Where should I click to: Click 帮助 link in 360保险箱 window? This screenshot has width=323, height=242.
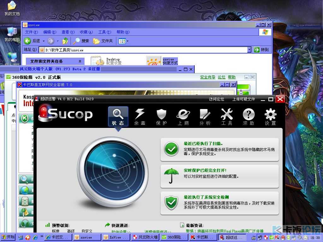232,77
